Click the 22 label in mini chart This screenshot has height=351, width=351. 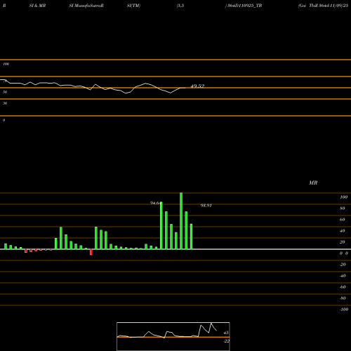click(x=226, y=341)
